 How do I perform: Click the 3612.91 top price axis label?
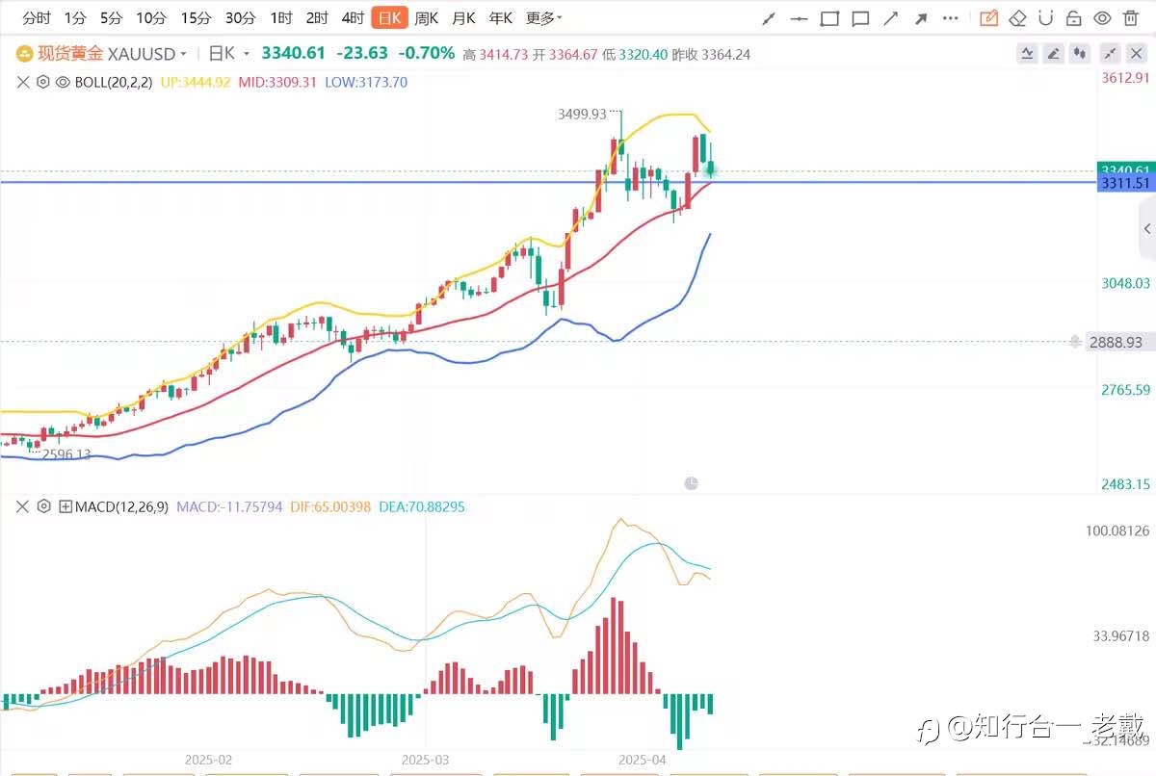click(1125, 77)
